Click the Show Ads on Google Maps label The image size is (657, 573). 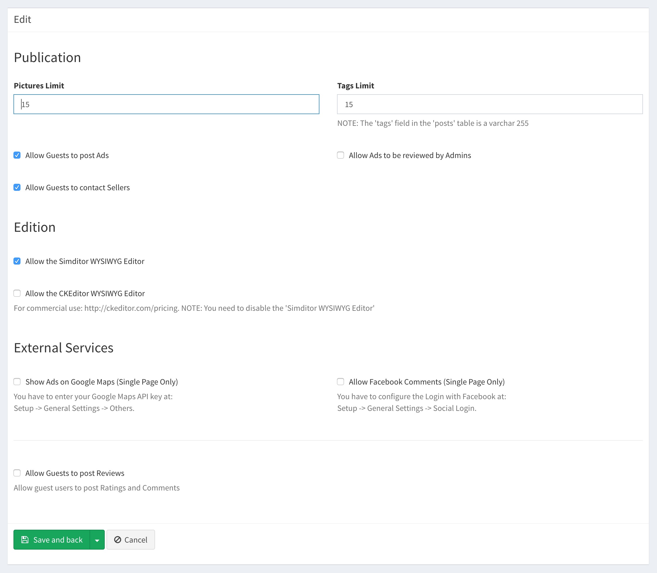pyautogui.click(x=102, y=382)
